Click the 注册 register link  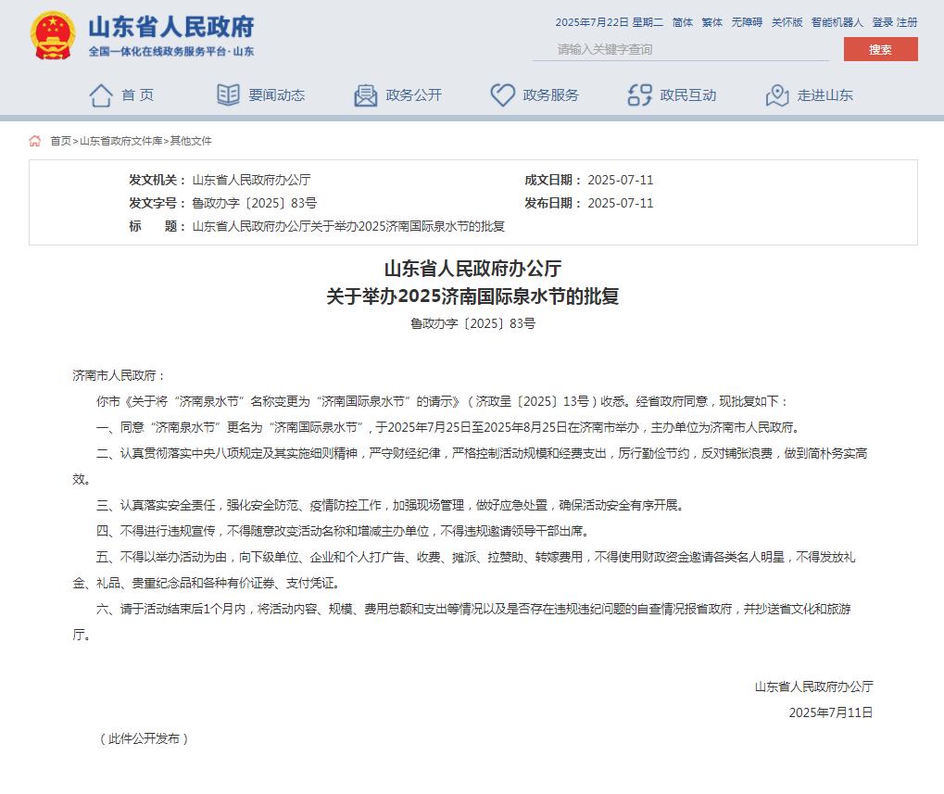pos(907,22)
